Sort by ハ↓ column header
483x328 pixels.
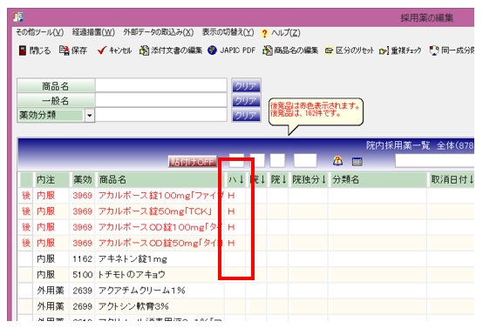coord(235,180)
